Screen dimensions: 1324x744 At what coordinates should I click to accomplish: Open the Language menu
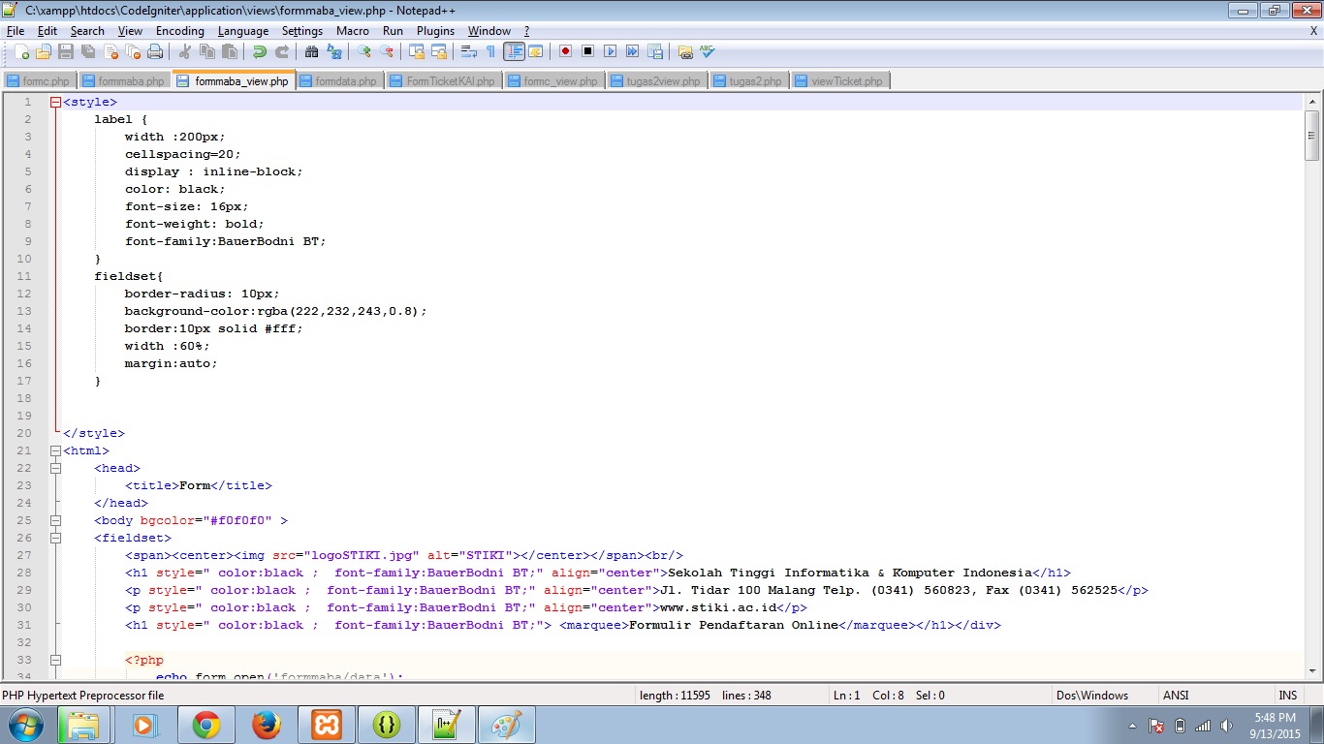pos(243,30)
